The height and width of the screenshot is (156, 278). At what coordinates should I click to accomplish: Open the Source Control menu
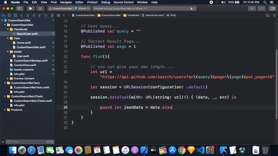point(123,2)
